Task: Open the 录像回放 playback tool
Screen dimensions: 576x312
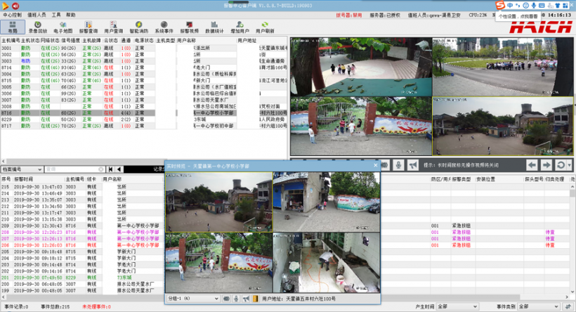Action: point(38,27)
